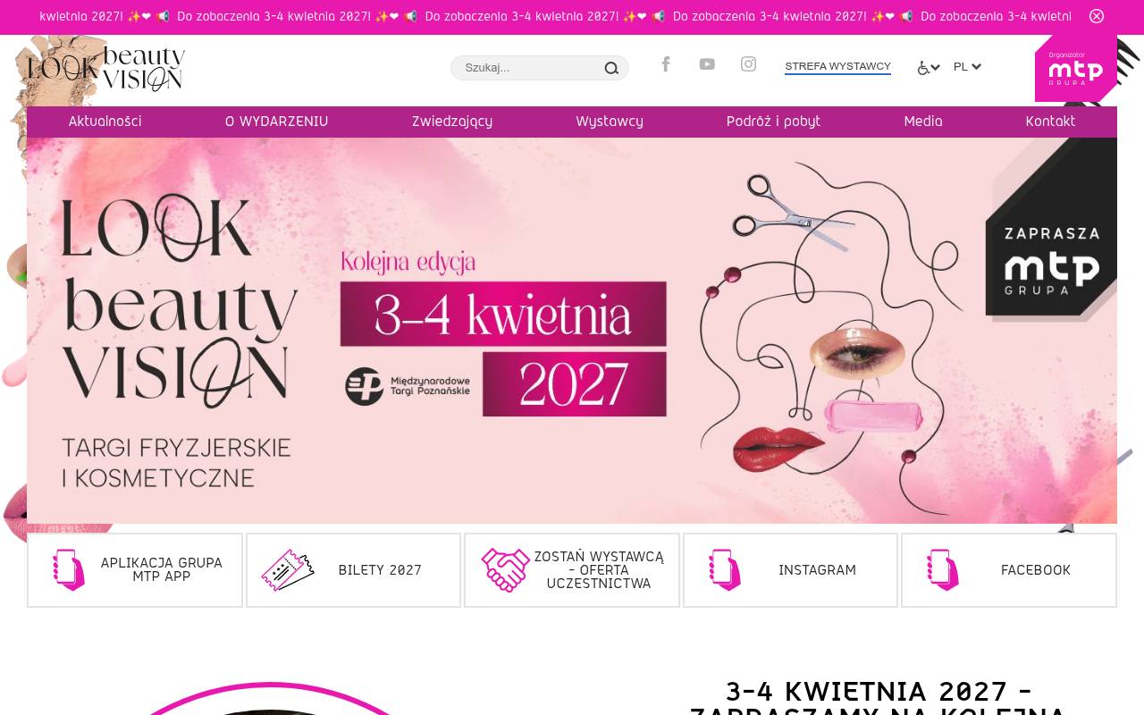
Task: Click the handshake icon in exhibitor tile
Action: point(506,570)
